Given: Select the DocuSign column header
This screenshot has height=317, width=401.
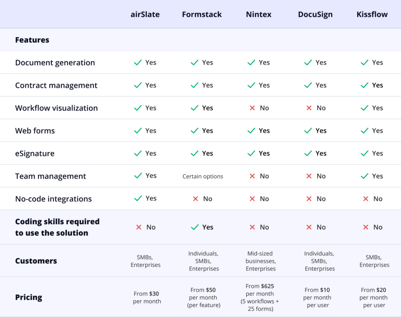Looking at the screenshot, I should 315,14.
